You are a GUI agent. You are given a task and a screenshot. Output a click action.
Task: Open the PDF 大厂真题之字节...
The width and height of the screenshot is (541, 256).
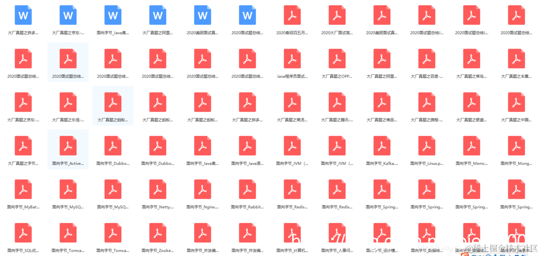pos(23,146)
